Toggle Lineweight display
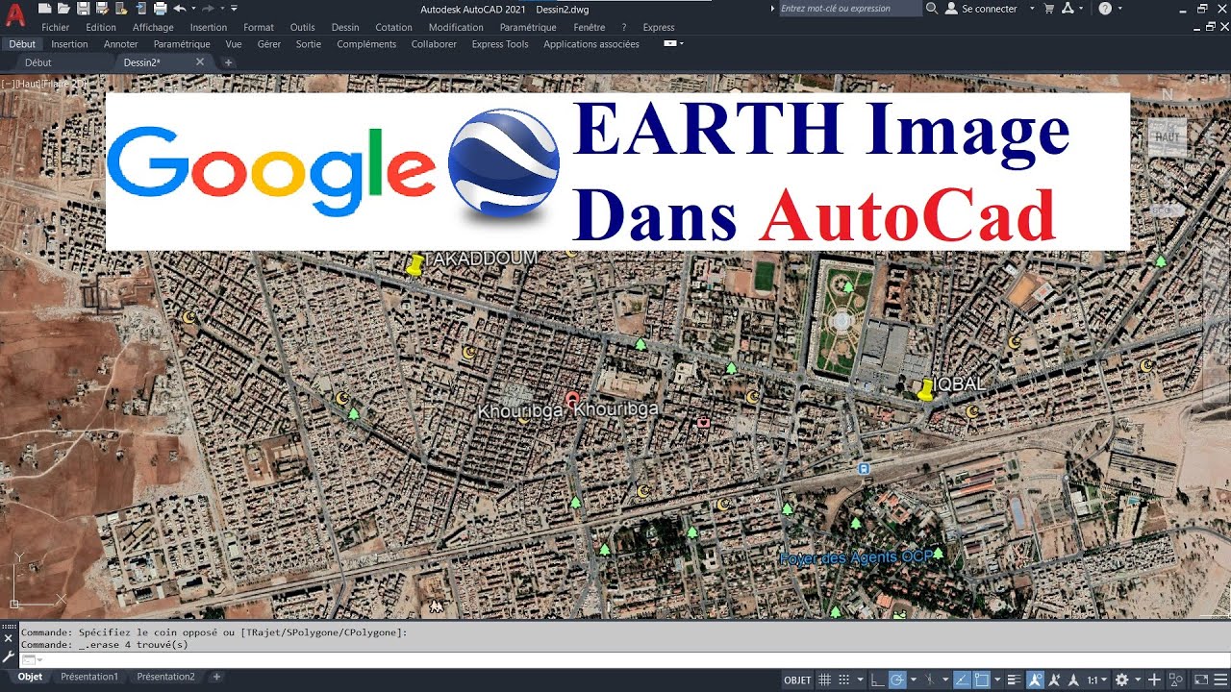 (1015, 680)
